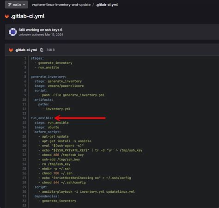The image size is (219, 208).
Task: Click the GitLab fox icon beside the page title
Action: 7,16
